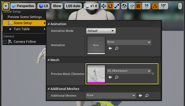Click the Turn Table sphere icon

click(x=10, y=29)
